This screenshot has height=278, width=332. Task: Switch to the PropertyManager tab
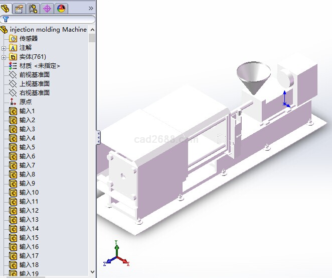coord(20,8)
